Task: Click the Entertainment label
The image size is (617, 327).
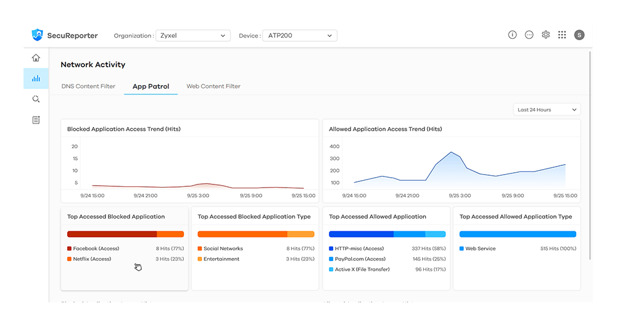Action: click(x=221, y=259)
